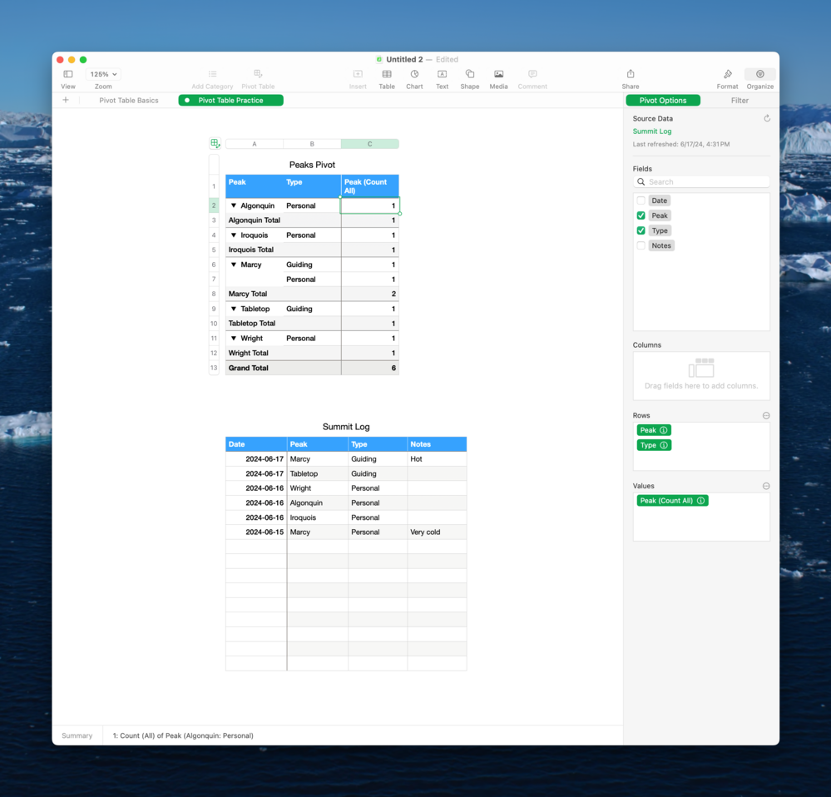Click the pivot table corner handle icon

tap(215, 143)
